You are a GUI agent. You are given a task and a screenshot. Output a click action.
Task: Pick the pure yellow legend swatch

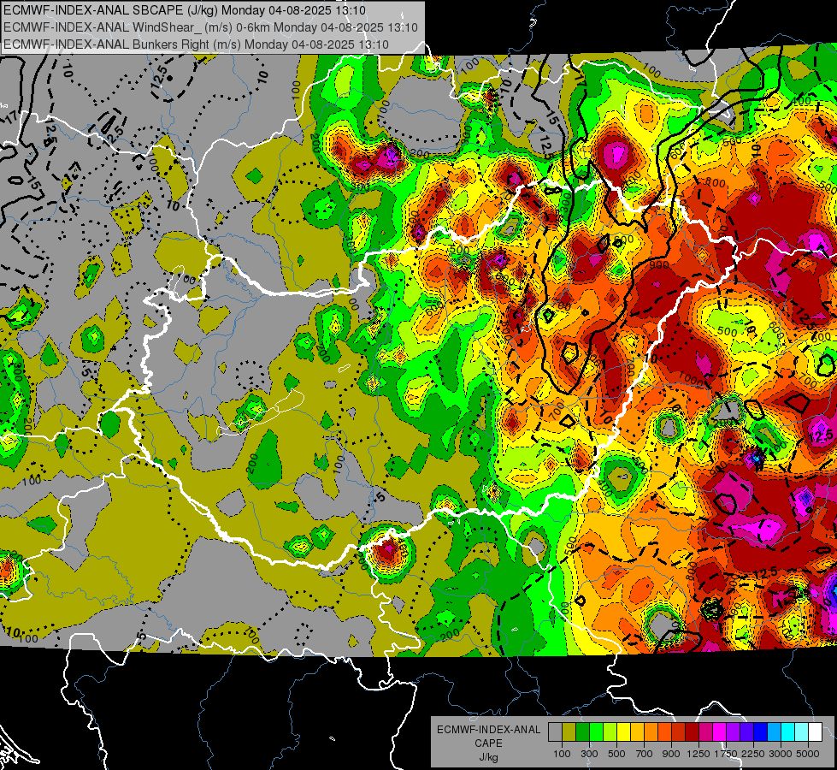623,732
